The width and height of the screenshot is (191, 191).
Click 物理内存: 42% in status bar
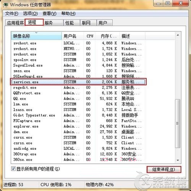pyautogui.click(x=100, y=185)
